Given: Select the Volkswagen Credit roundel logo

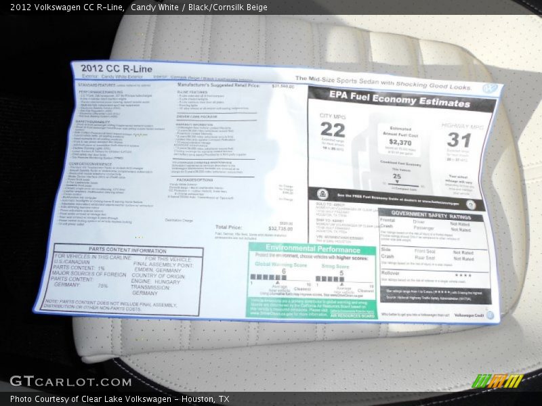Looking at the screenshot, I should coord(489,314).
